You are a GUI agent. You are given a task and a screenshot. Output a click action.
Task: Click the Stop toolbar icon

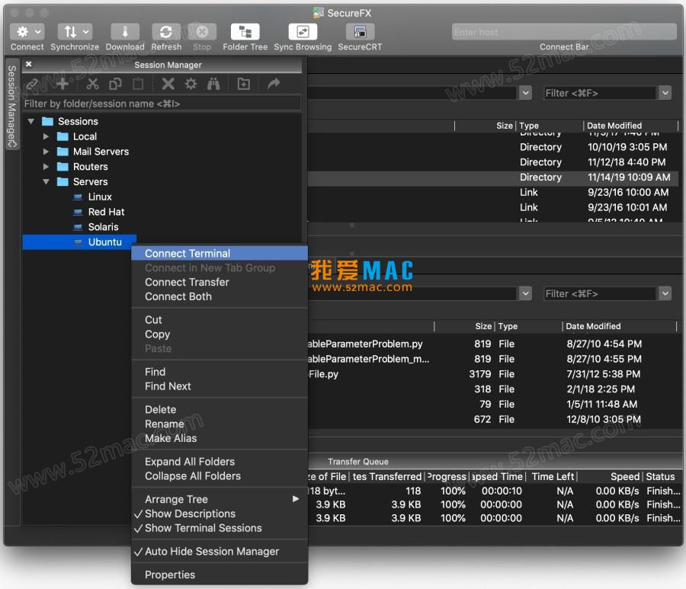(202, 32)
